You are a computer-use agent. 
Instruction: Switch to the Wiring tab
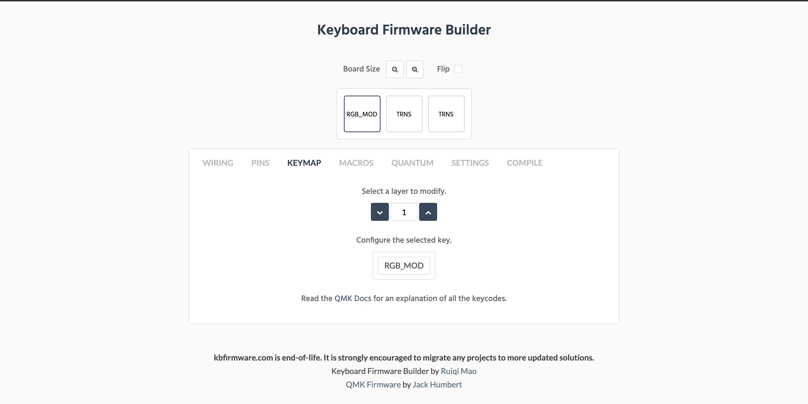coord(218,163)
